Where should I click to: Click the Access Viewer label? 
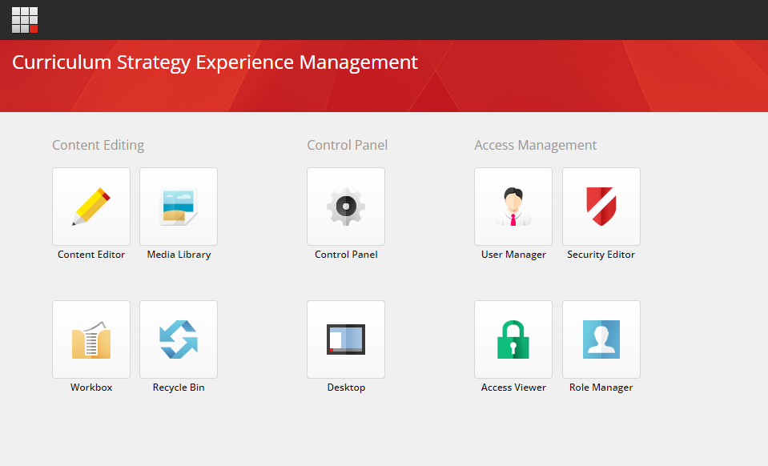[513, 388]
